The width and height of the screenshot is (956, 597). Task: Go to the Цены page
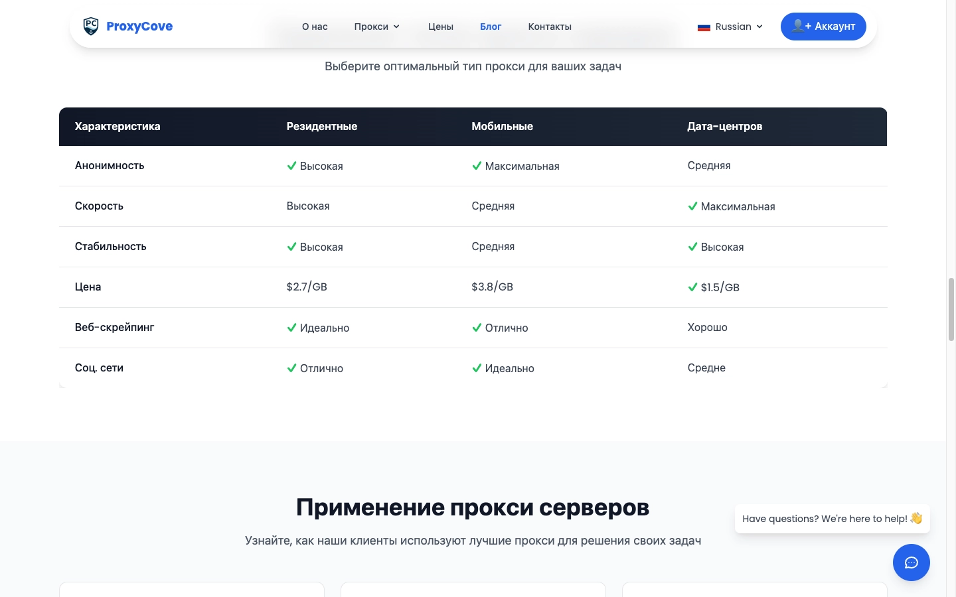(x=441, y=27)
